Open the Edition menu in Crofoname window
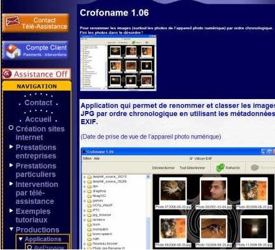Image resolution: width=275 pixels, height=250 pixels. click(x=87, y=158)
